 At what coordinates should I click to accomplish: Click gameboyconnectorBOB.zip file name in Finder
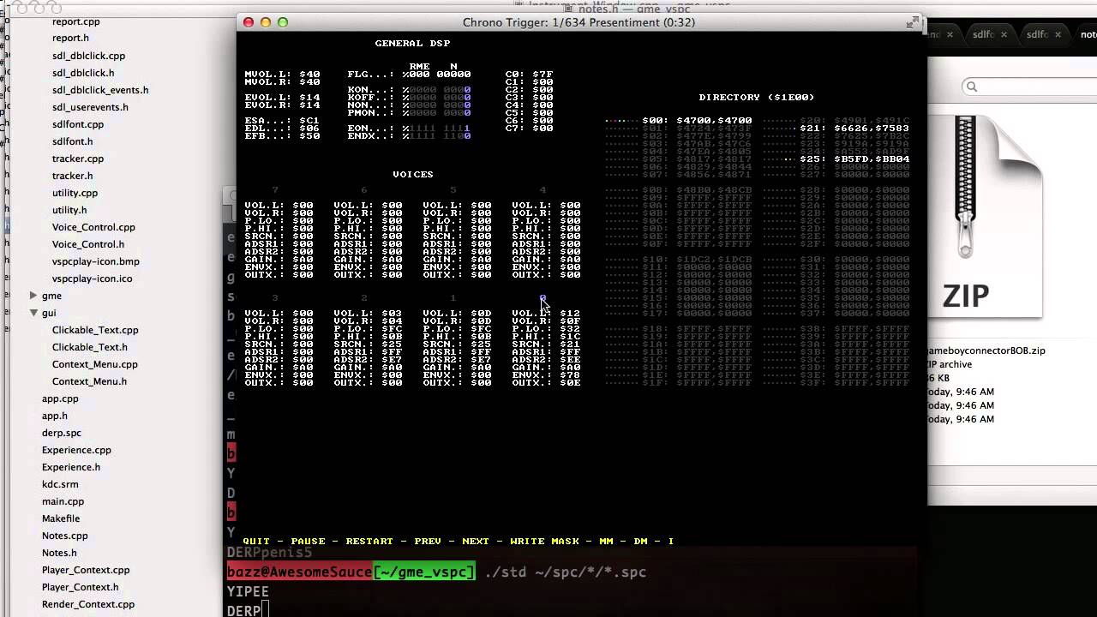coord(987,350)
